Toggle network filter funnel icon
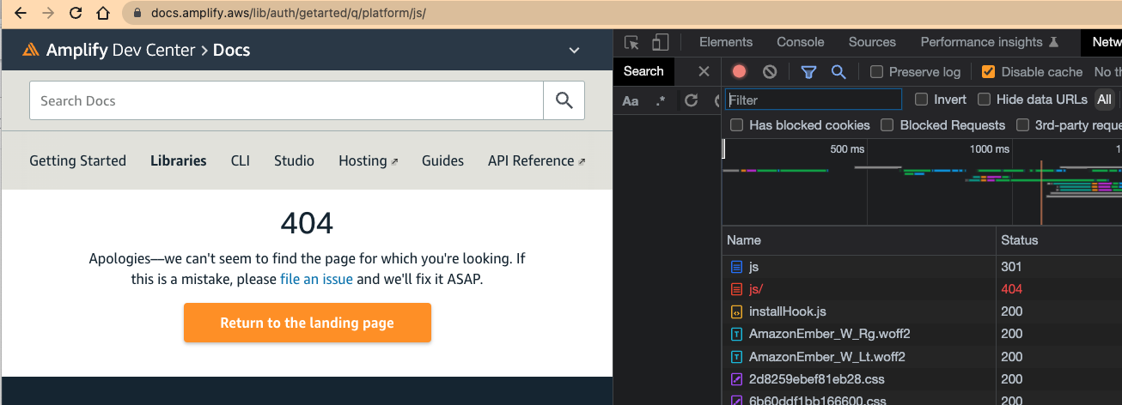 (808, 72)
